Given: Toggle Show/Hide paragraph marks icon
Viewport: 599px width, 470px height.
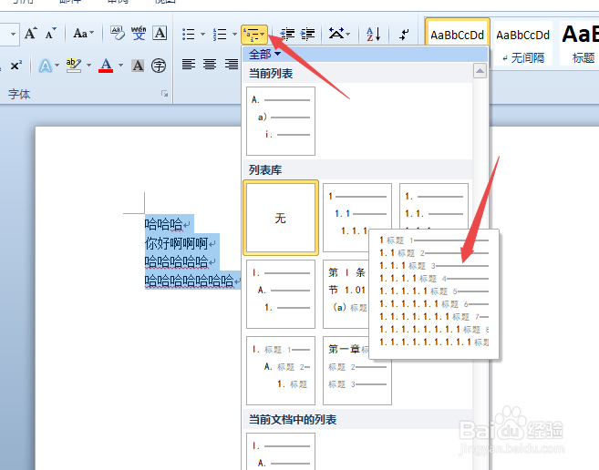Looking at the screenshot, I should 404,35.
